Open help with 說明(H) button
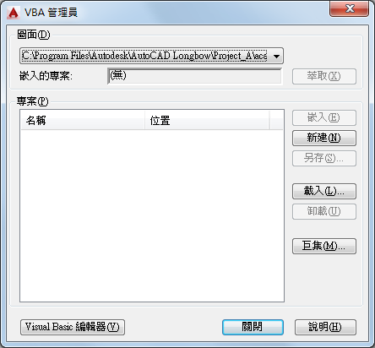This screenshot has height=348, width=375. (x=325, y=327)
